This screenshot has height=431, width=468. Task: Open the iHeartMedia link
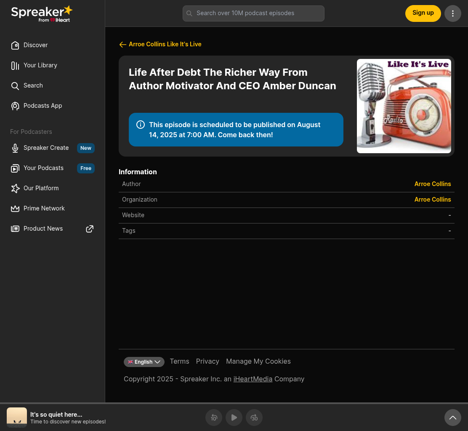253,379
